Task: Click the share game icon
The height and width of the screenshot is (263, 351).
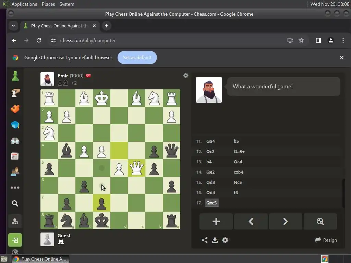Action: (x=204, y=240)
